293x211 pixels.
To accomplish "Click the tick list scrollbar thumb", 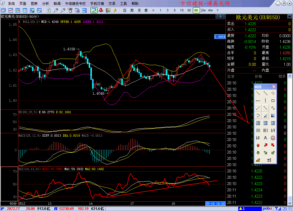I will (290, 198).
